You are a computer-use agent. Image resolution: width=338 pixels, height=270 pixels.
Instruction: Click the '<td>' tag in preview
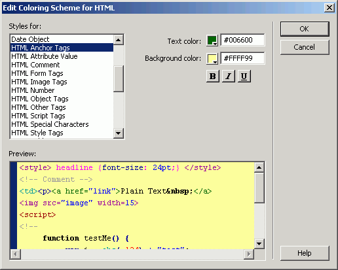28,191
